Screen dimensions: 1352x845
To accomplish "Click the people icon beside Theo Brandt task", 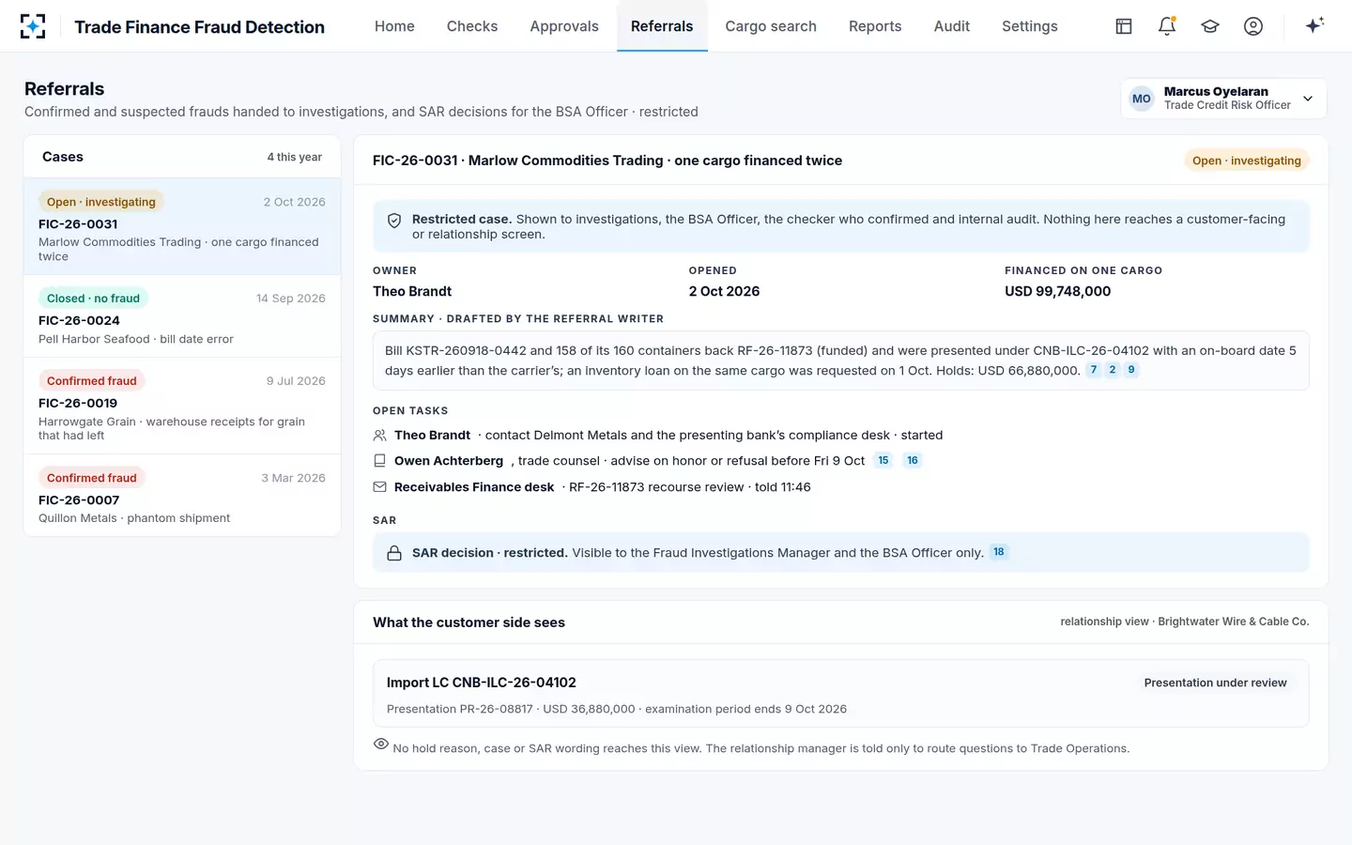I will [379, 436].
